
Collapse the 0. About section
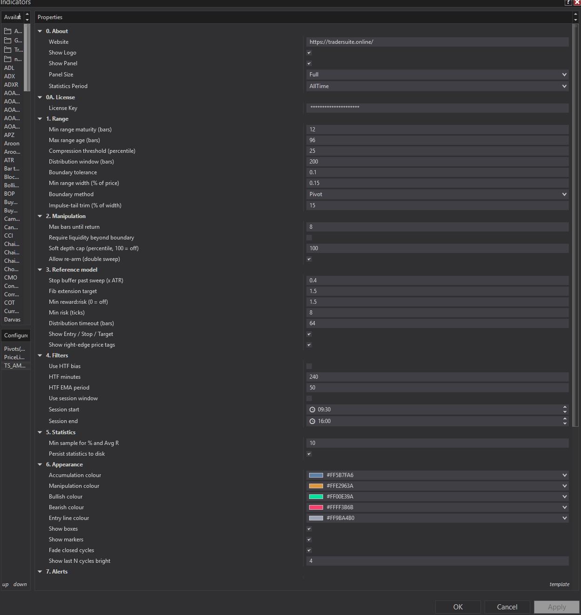click(x=40, y=31)
